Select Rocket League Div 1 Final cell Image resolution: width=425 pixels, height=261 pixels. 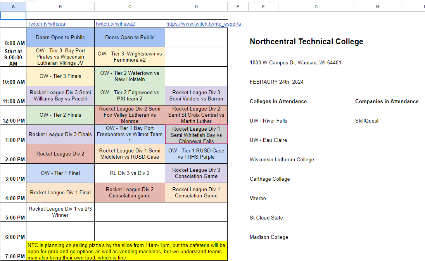pos(60,193)
